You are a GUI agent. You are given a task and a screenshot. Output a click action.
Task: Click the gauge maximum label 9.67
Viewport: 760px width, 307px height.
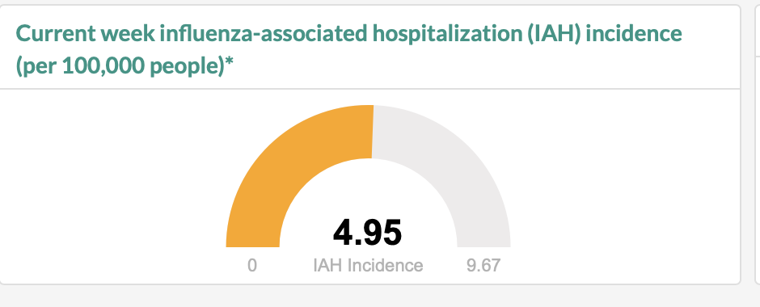[x=483, y=265]
